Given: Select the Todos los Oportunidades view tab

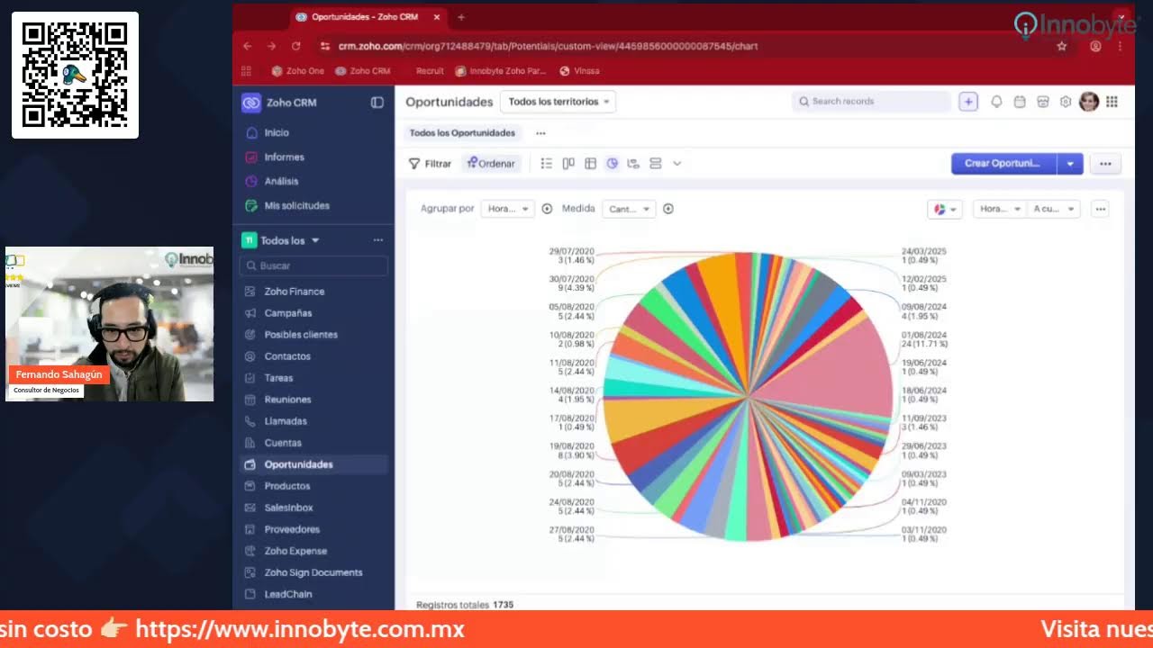Looking at the screenshot, I should 462,133.
